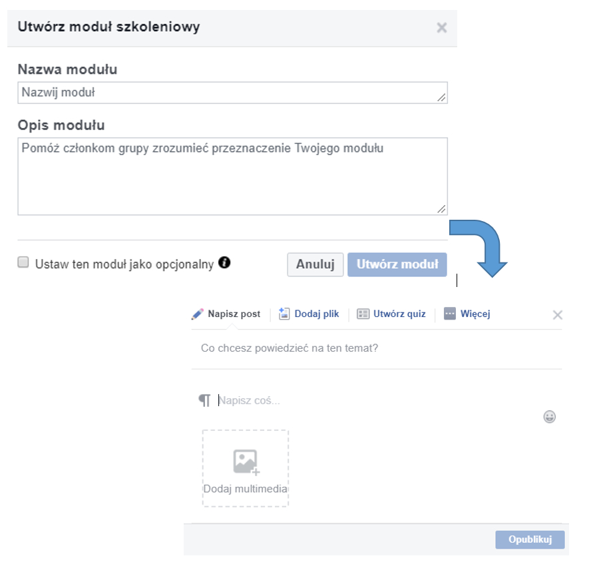Image resolution: width=591 pixels, height=576 pixels.
Task: Click inside the Opis modułu description box
Action: pos(232,176)
